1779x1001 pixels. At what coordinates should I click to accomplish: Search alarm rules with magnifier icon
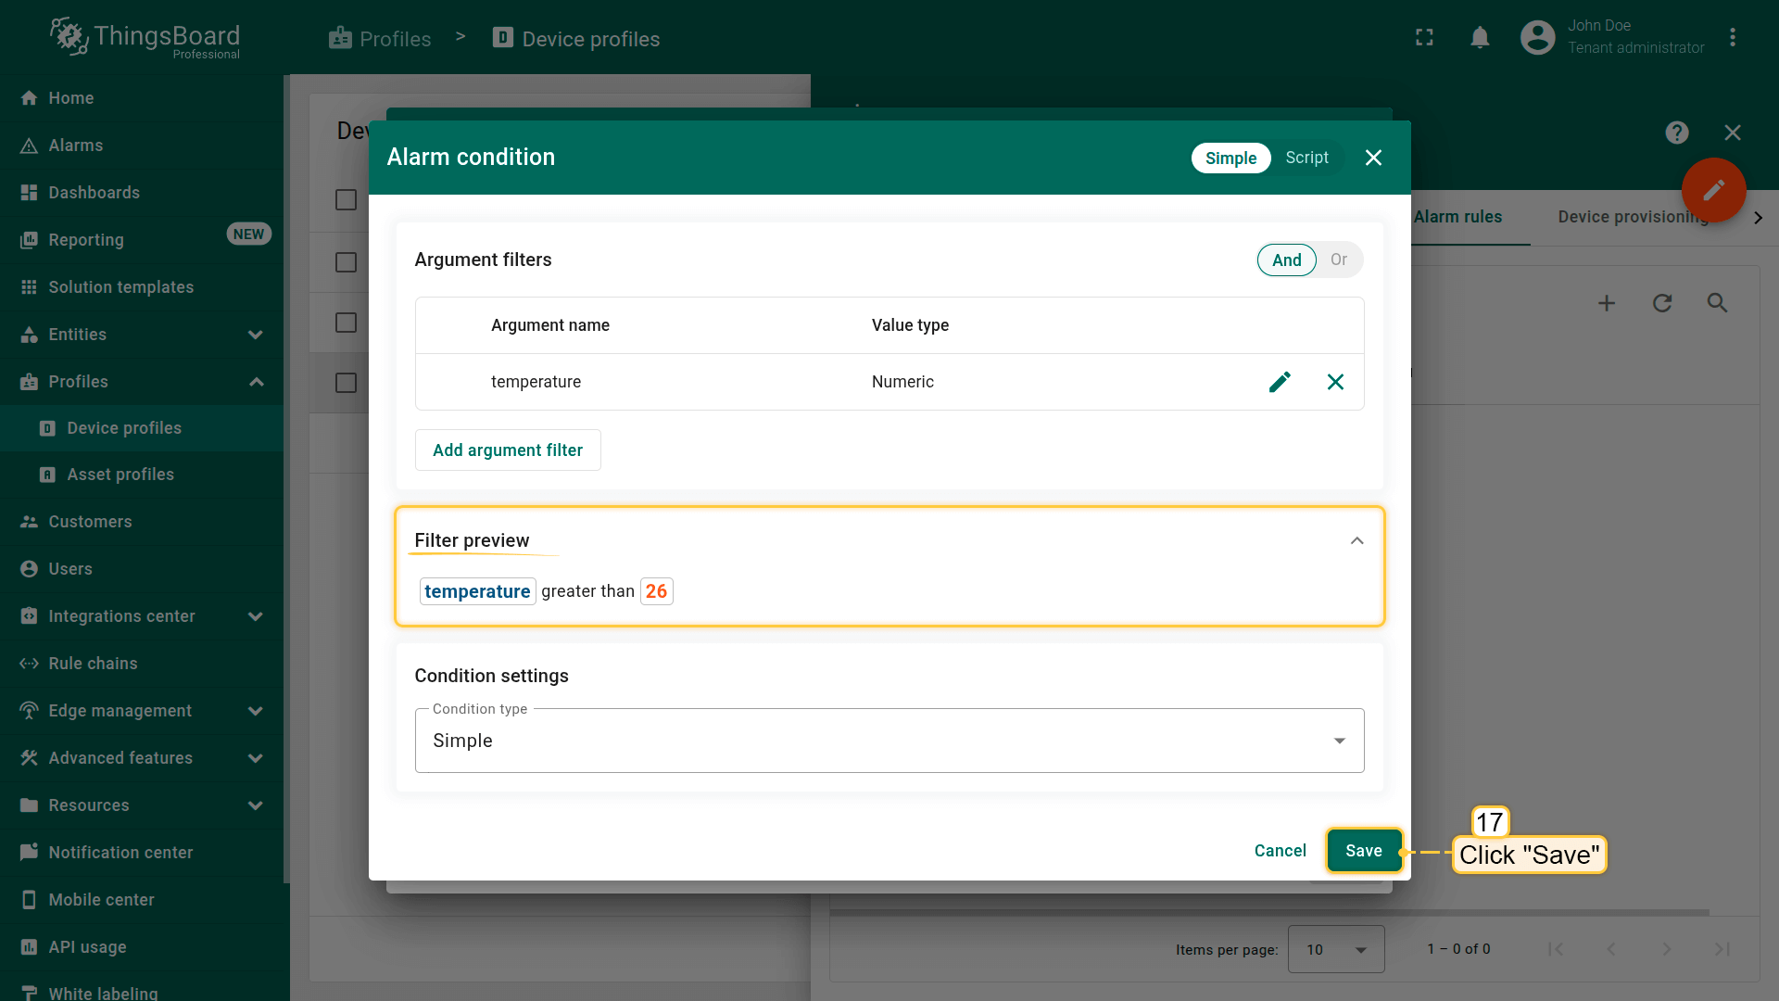tap(1717, 303)
